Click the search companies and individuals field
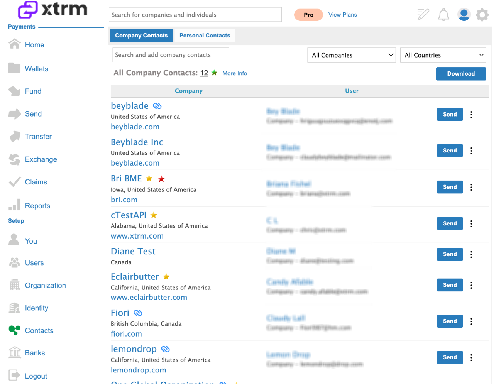 (195, 15)
